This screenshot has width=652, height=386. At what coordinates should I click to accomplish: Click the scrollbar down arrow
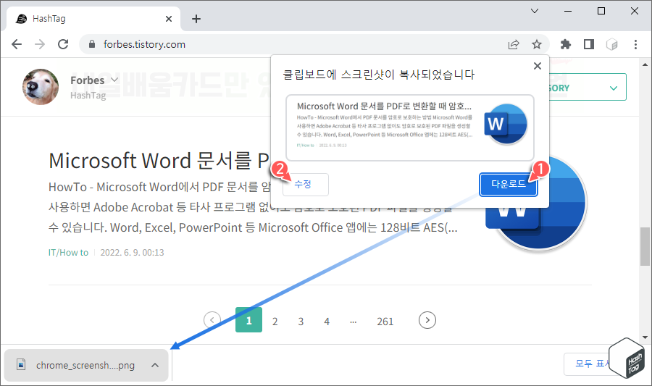(645, 337)
